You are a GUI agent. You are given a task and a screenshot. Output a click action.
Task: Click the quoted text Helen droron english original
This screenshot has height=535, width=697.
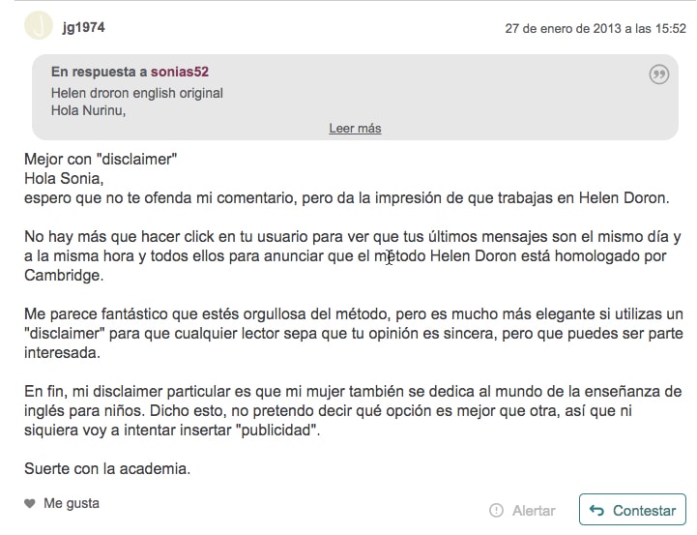point(137,93)
